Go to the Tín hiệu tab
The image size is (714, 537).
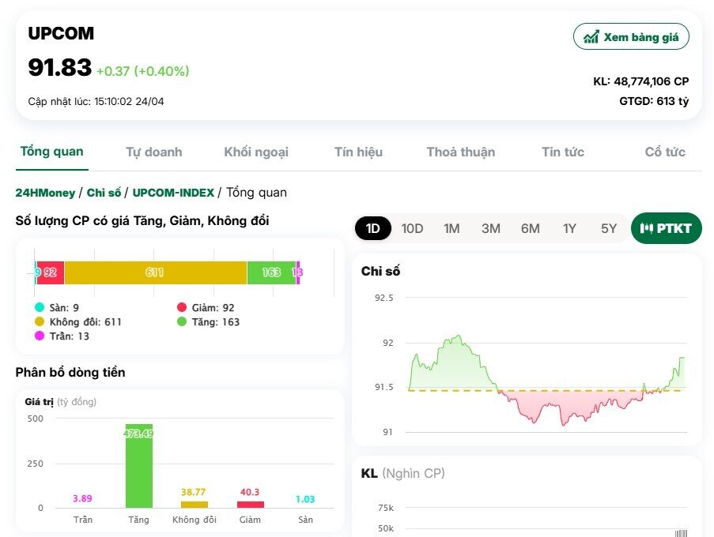click(x=358, y=152)
